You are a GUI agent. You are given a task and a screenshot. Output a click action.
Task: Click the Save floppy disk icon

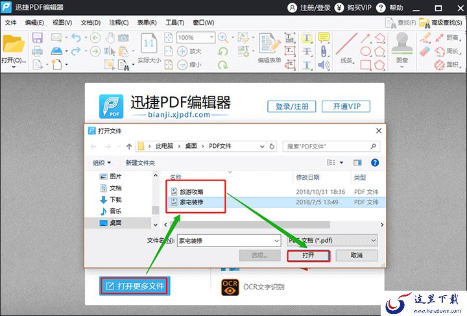pyautogui.click(x=37, y=38)
